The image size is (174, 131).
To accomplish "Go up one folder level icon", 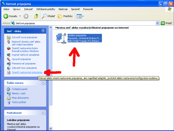I will (36, 16).
